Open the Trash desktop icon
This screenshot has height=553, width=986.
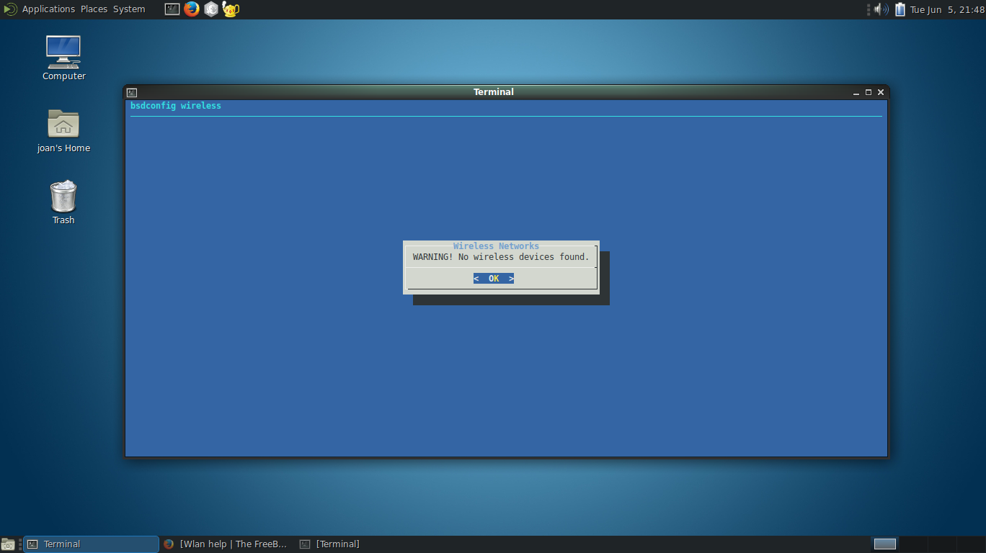63,197
